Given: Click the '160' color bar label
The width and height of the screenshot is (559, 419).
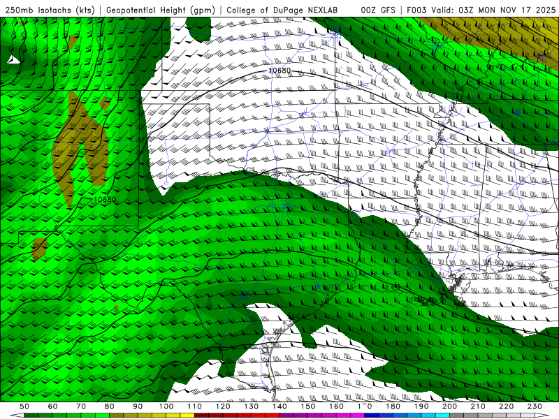Looking at the screenshot, I should coord(336,406).
